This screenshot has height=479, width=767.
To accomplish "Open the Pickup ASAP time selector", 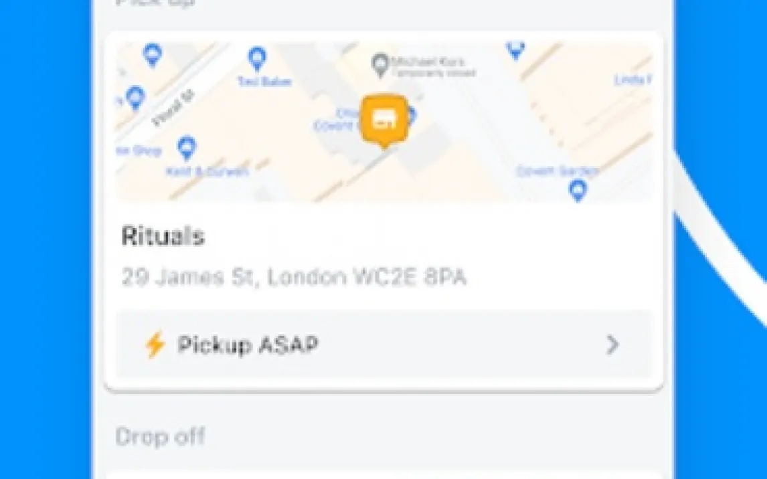I will pos(384,344).
